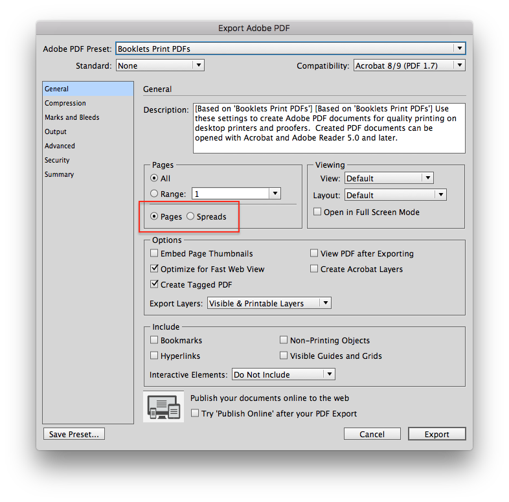The image size is (509, 502).
Task: Switch to Marks and Bleeds category
Action: click(x=88, y=117)
